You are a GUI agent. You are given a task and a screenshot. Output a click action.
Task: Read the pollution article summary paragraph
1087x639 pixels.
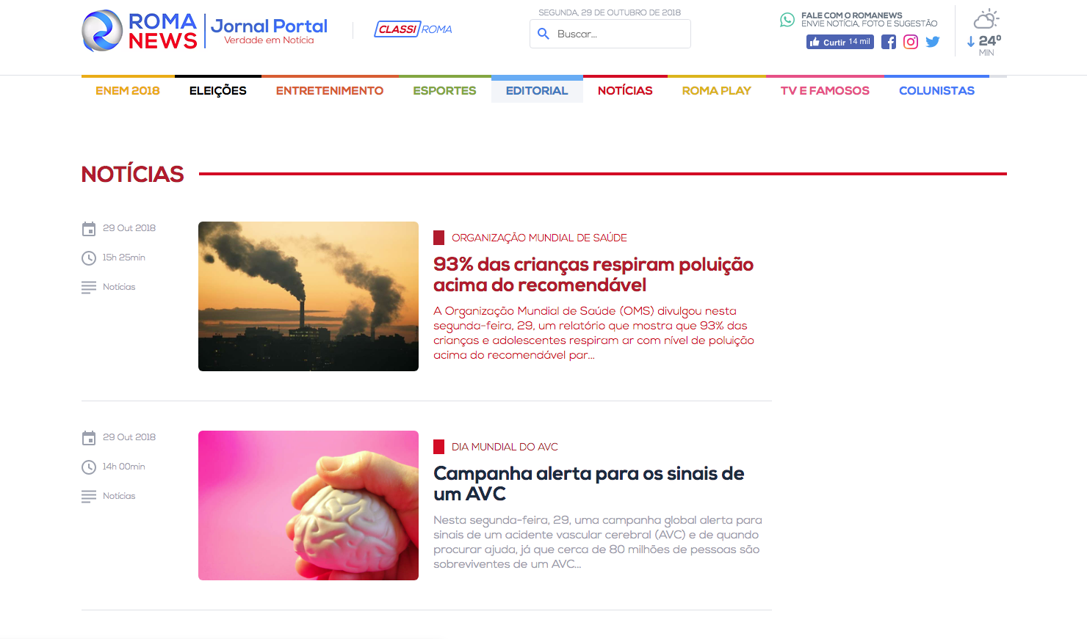click(x=593, y=333)
